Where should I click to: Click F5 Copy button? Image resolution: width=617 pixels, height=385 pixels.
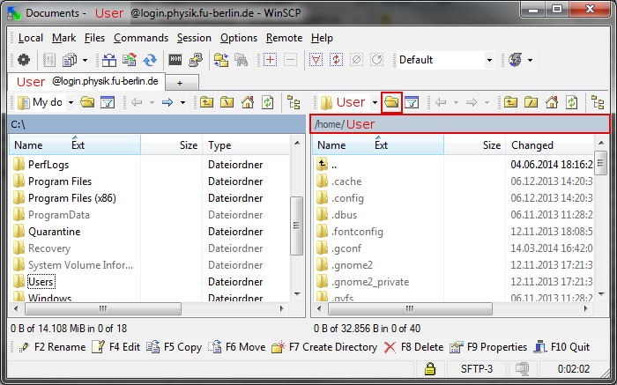(x=175, y=347)
